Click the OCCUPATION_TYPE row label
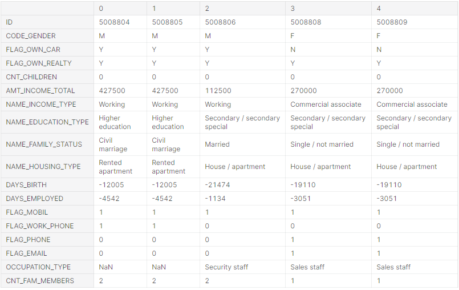459x290 pixels. tap(38, 267)
